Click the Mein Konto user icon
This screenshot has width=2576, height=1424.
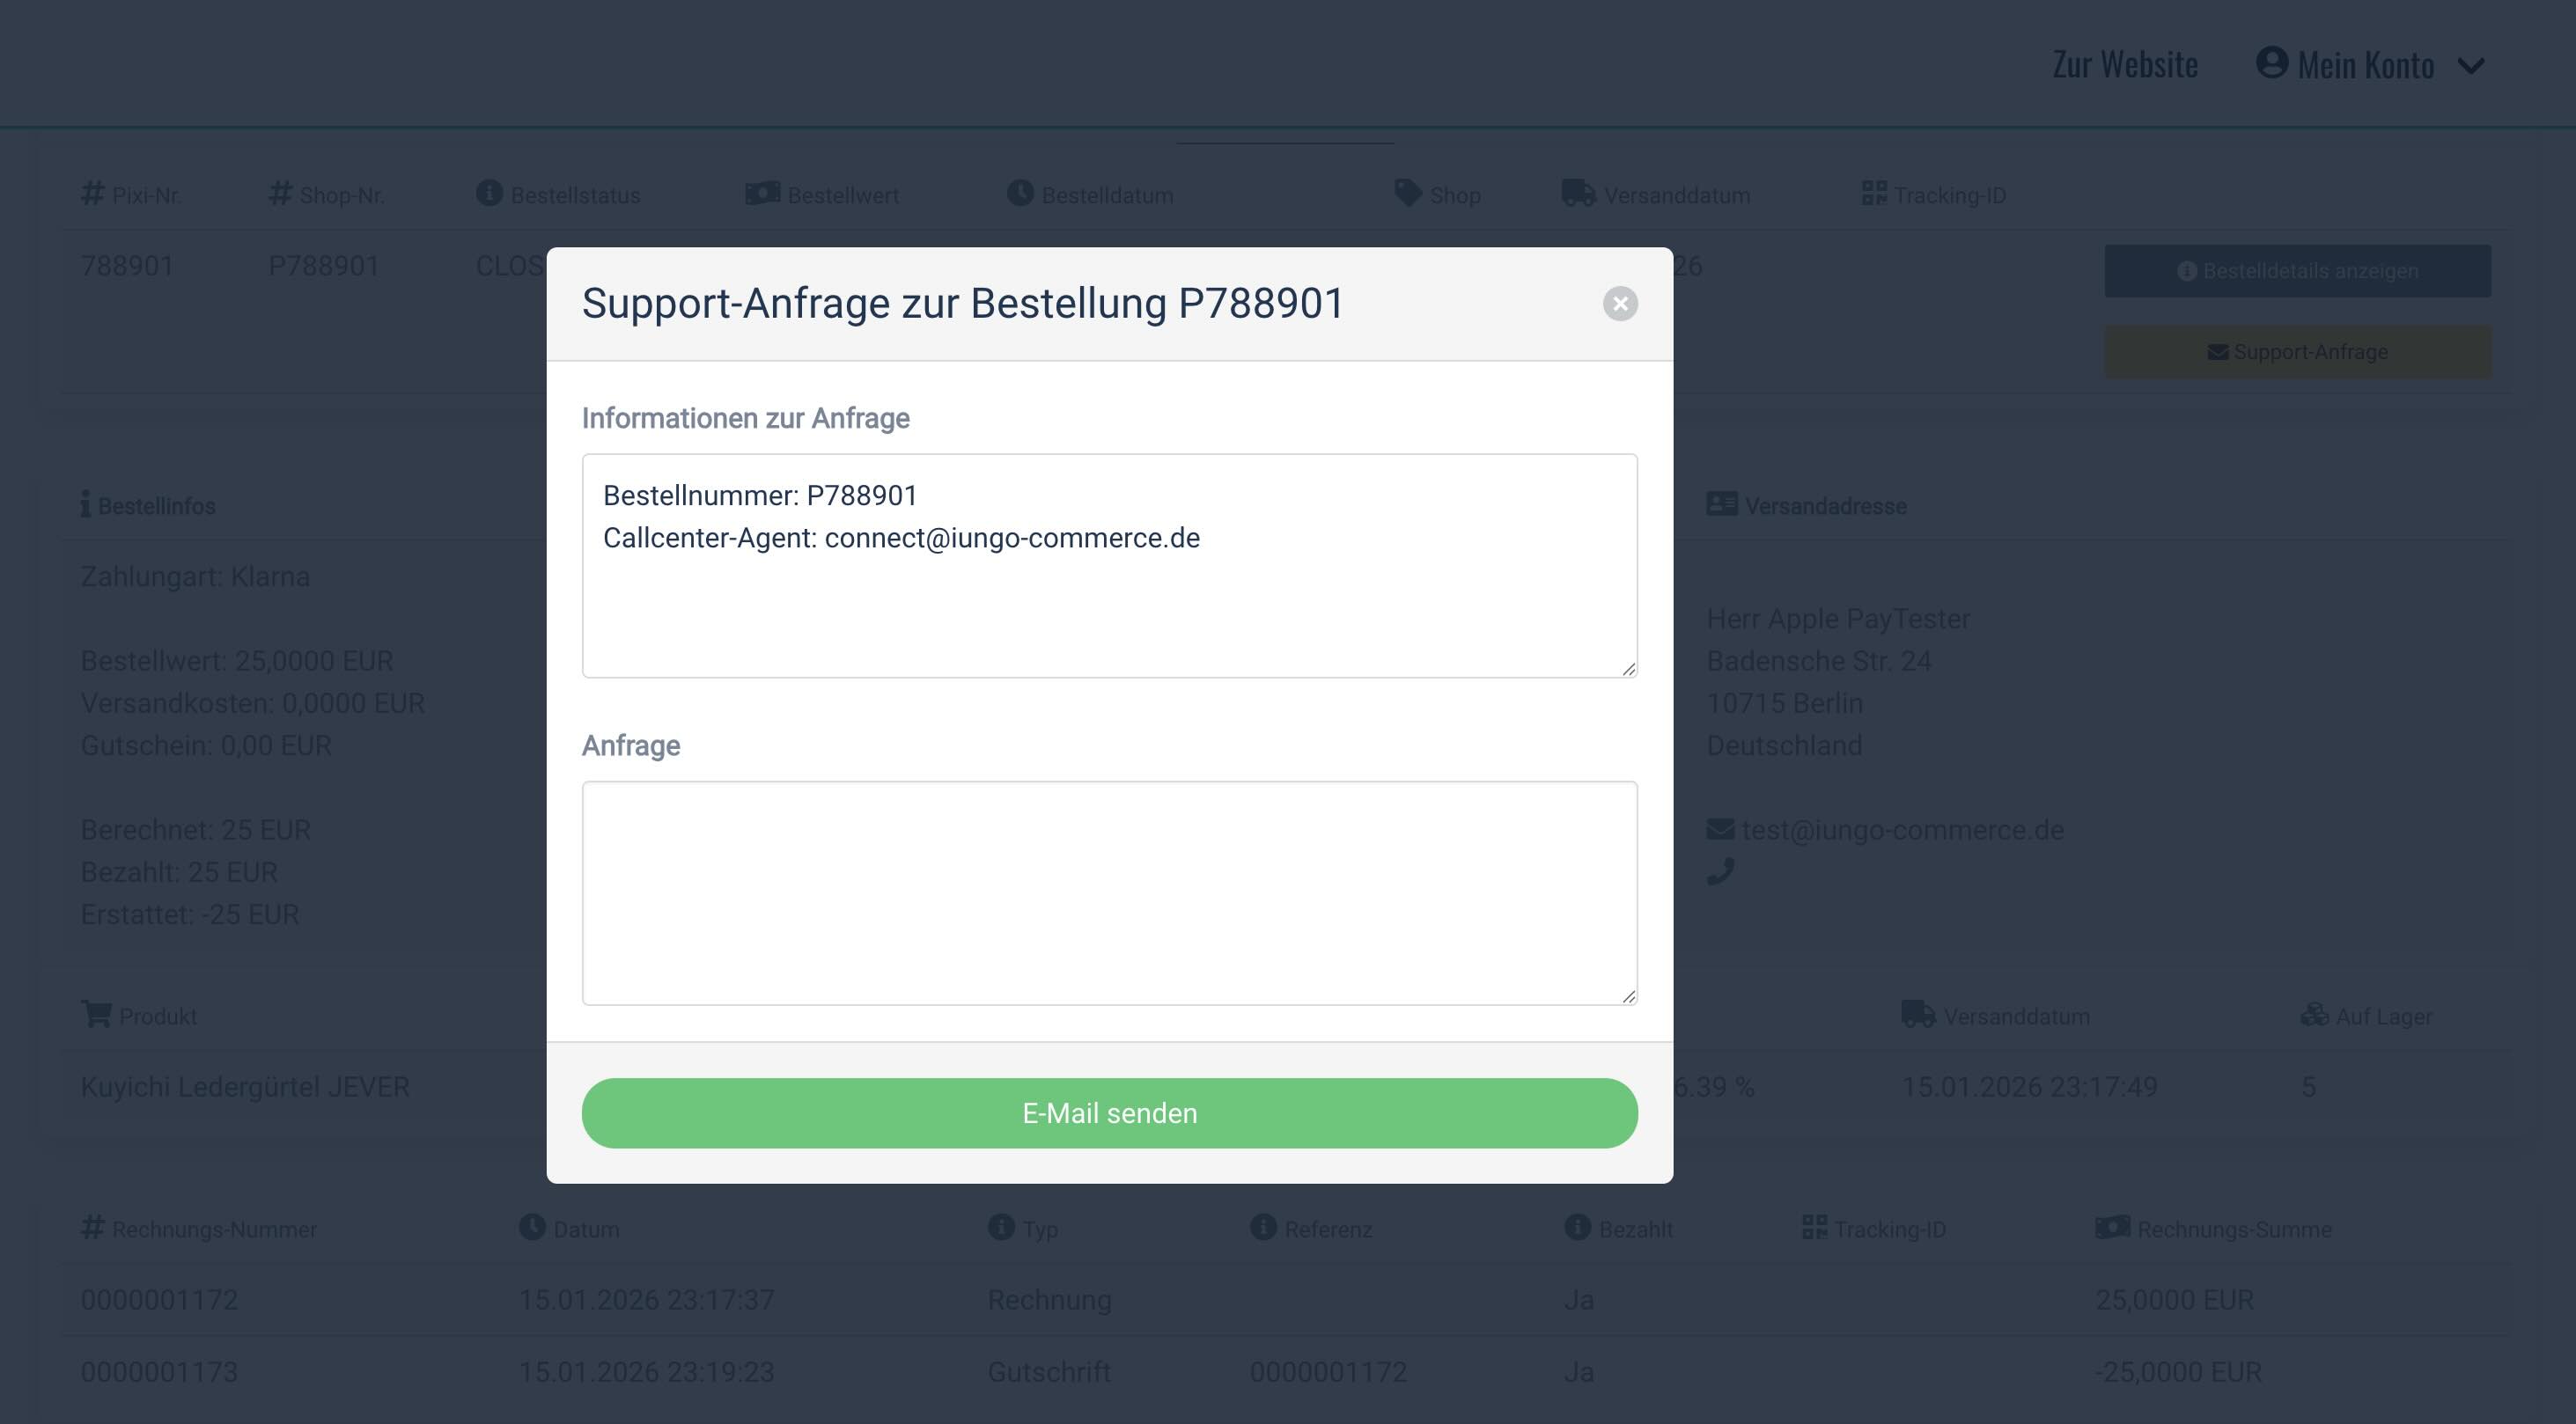point(2272,62)
